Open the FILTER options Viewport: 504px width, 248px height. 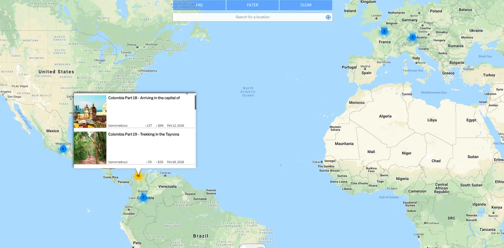(x=253, y=5)
